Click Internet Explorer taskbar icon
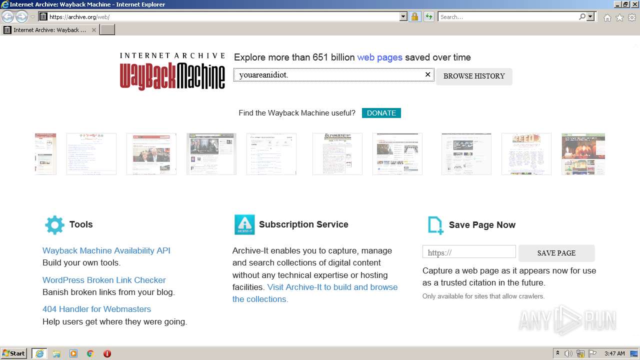The image size is (640, 360). pyautogui.click(x=39, y=353)
